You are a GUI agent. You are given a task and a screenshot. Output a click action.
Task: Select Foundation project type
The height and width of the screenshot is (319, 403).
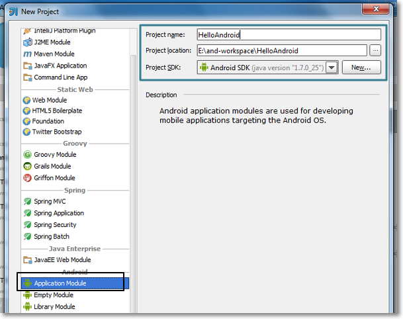tap(48, 121)
